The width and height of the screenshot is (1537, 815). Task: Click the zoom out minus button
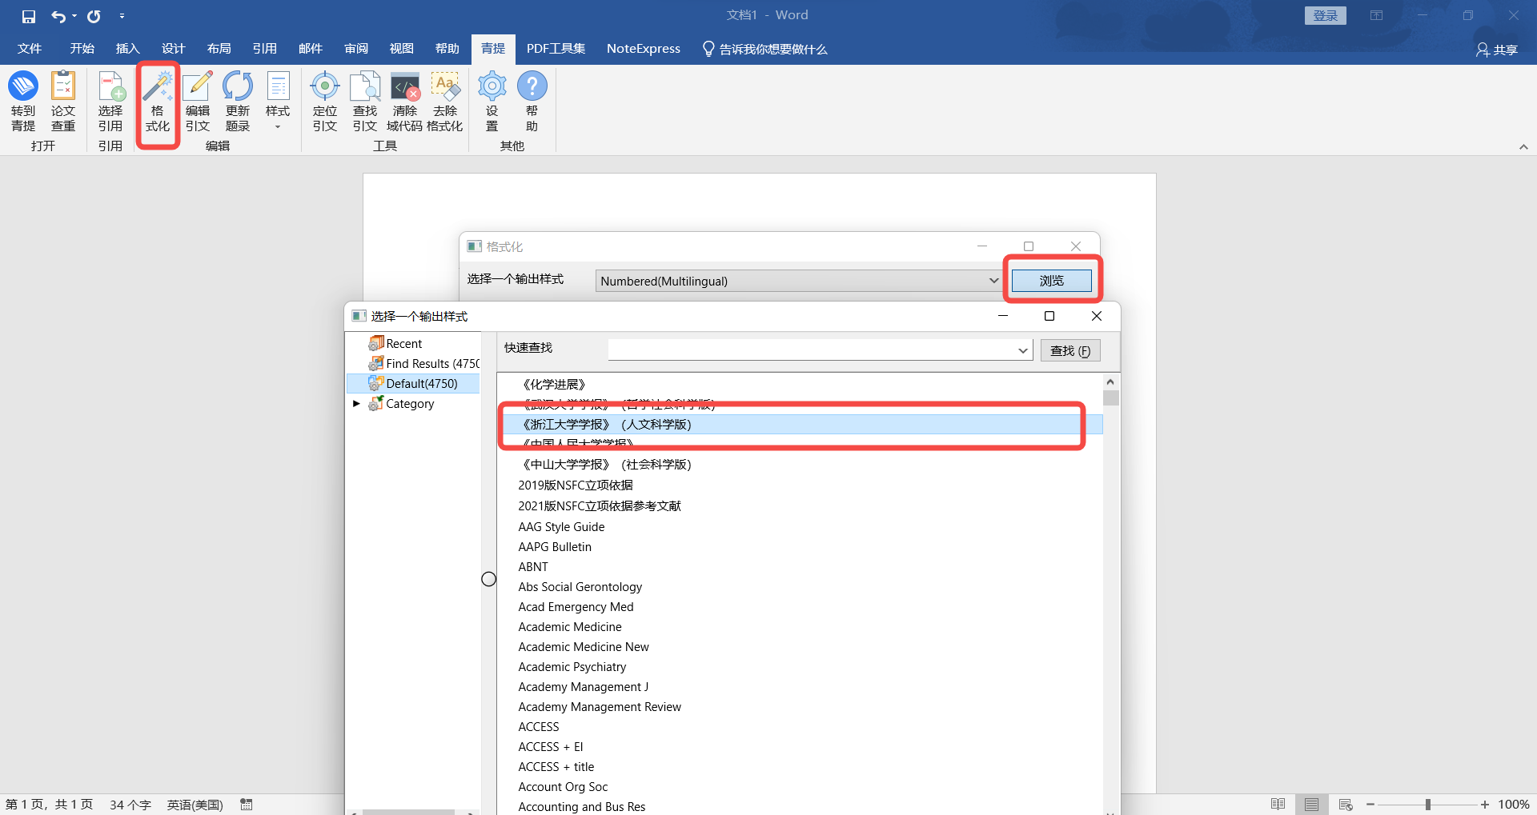[1370, 805]
